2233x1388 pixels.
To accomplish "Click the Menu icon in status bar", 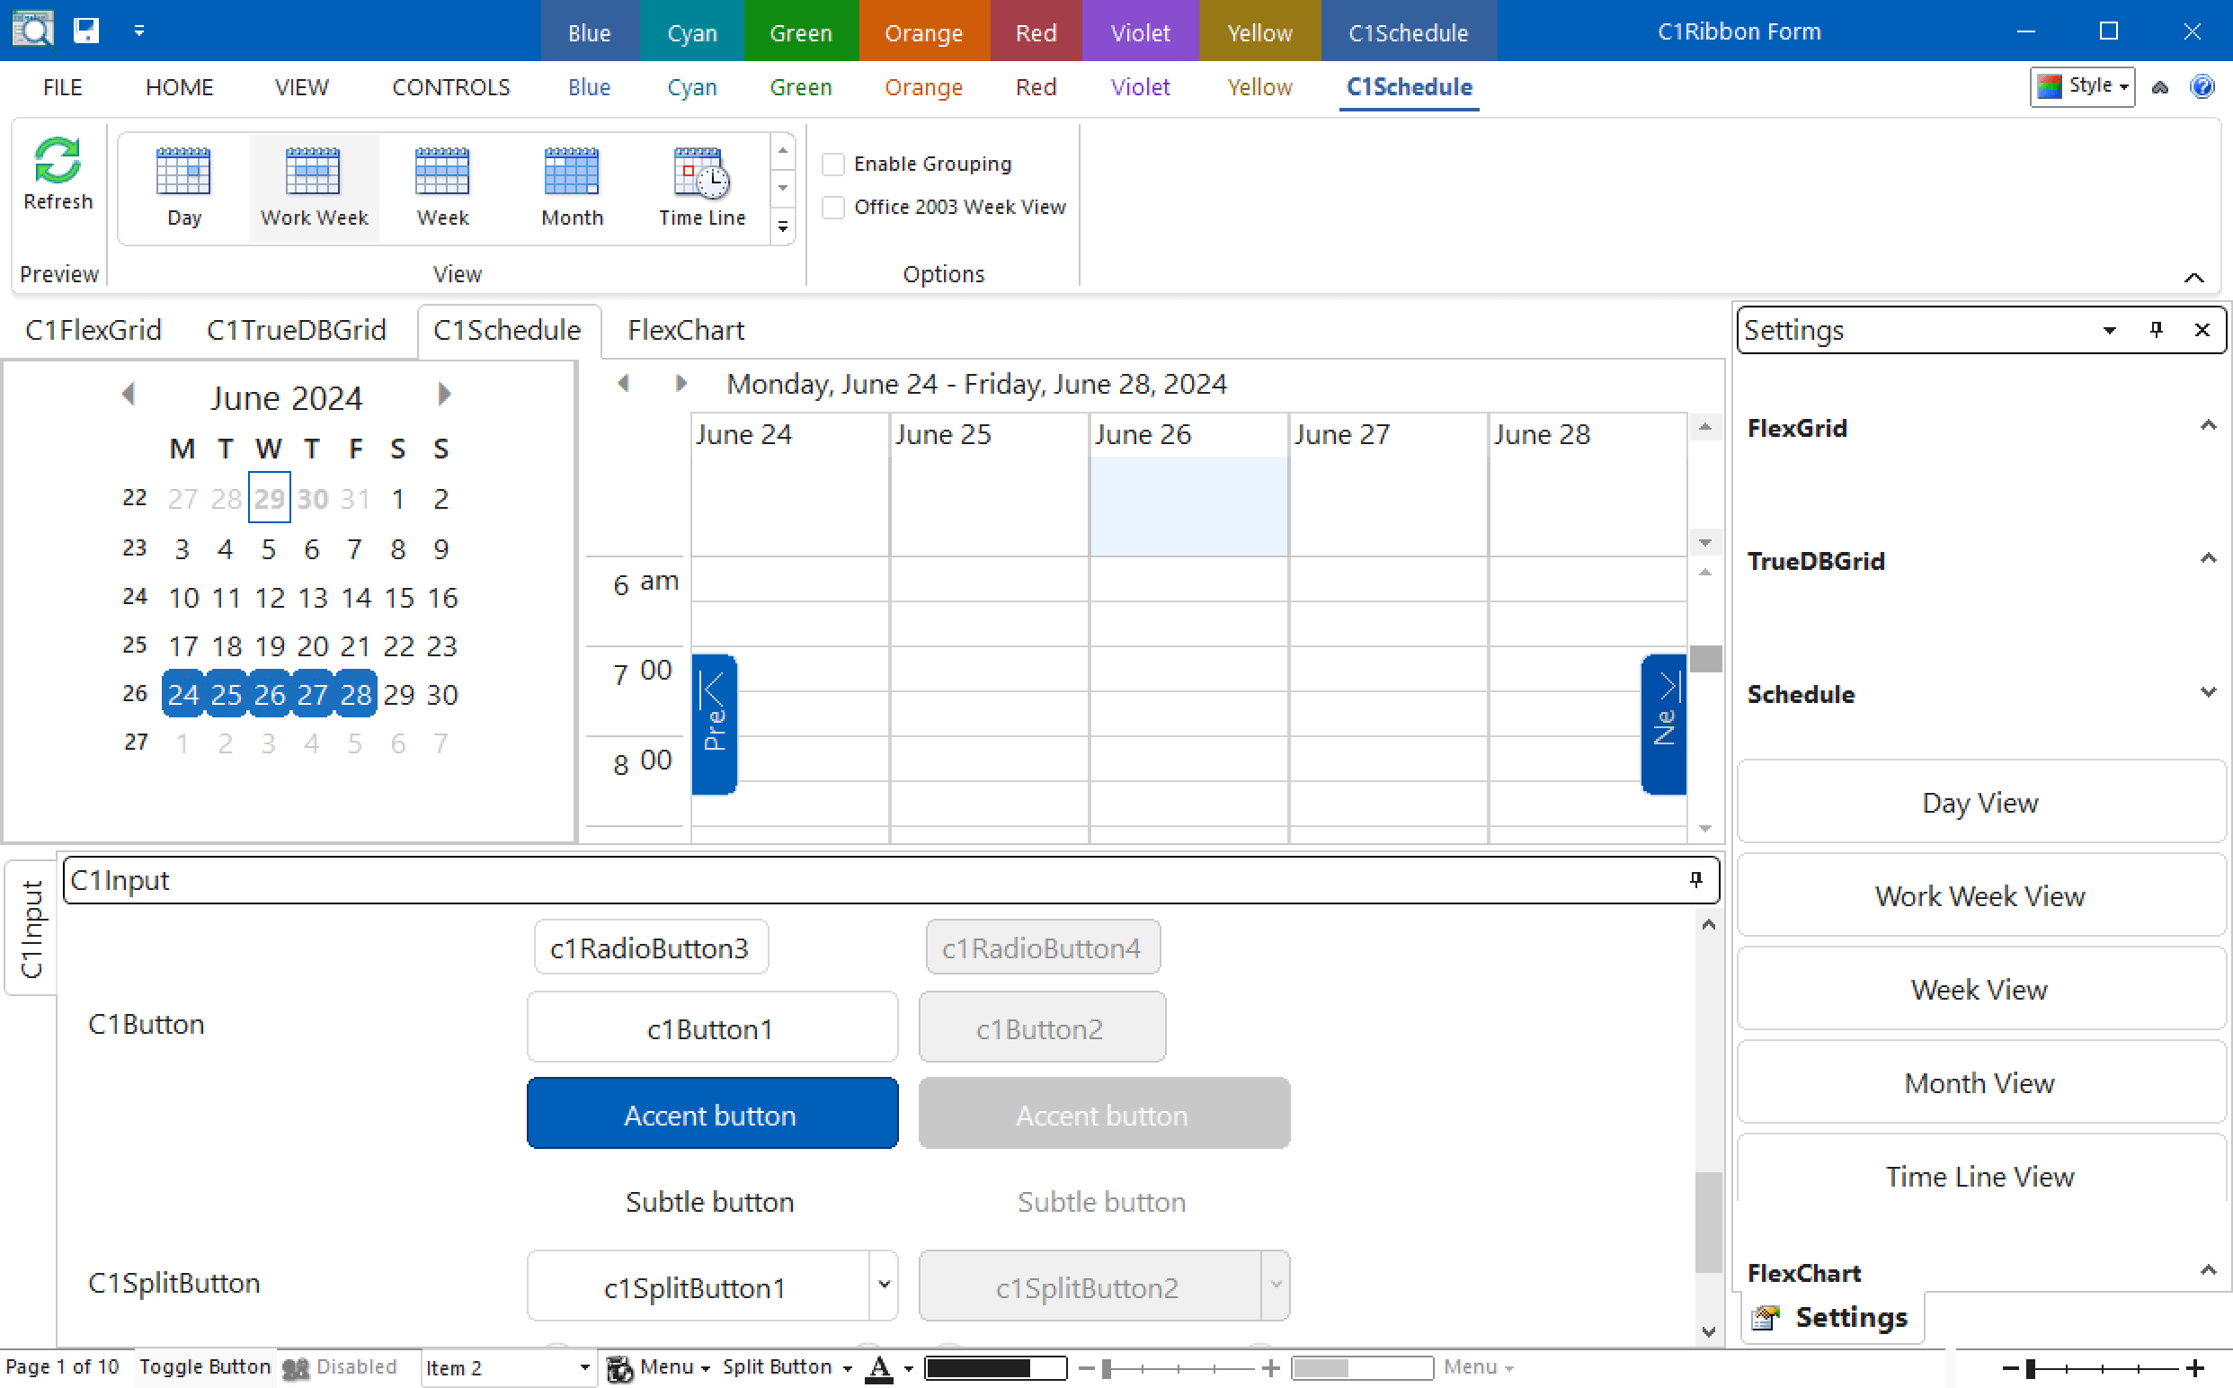I will [x=619, y=1368].
